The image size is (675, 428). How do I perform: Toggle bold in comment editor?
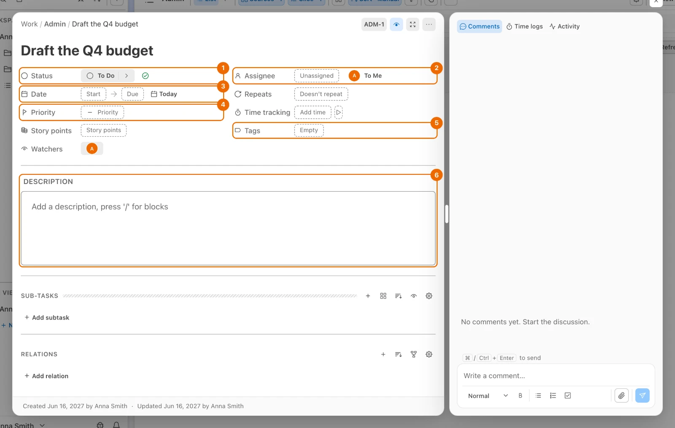coord(520,396)
